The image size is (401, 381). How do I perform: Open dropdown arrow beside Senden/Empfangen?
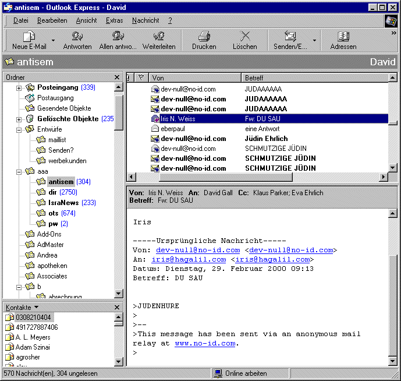point(315,41)
